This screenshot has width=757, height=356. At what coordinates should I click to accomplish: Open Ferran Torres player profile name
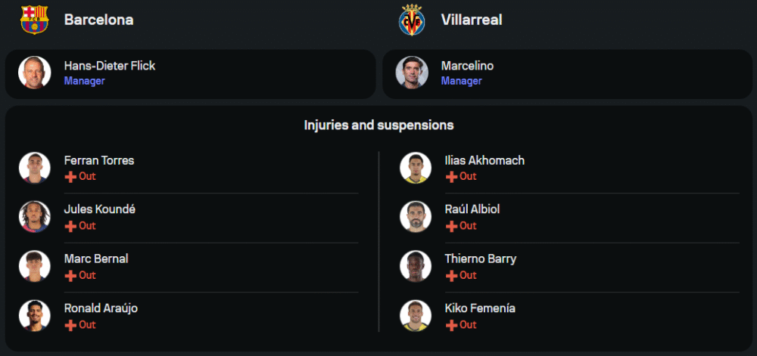click(99, 160)
